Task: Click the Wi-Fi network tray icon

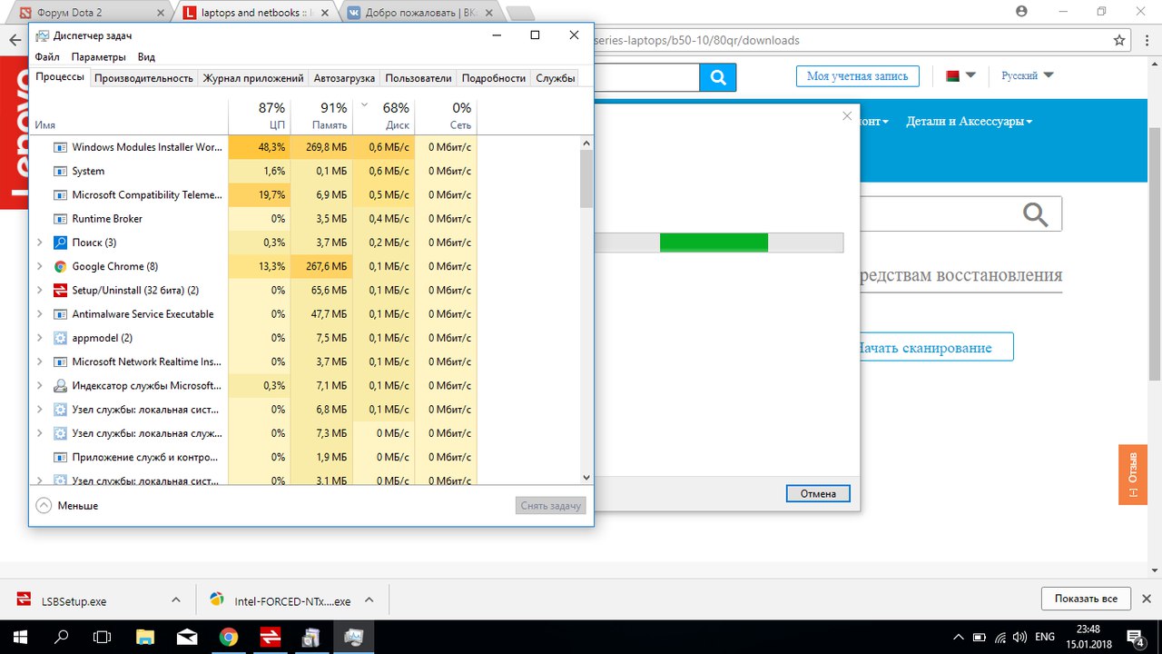Action: (999, 637)
